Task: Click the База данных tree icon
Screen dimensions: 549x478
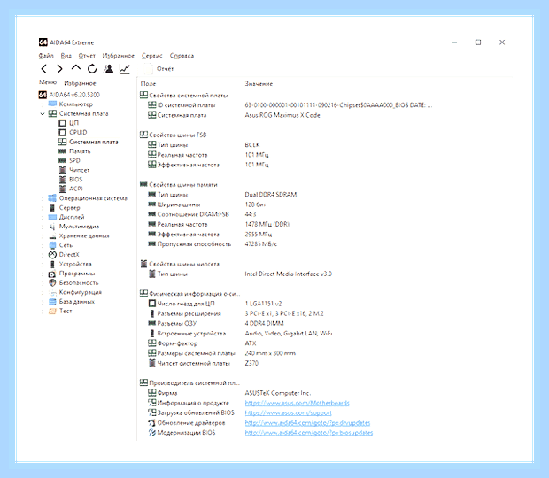Action: click(x=52, y=302)
